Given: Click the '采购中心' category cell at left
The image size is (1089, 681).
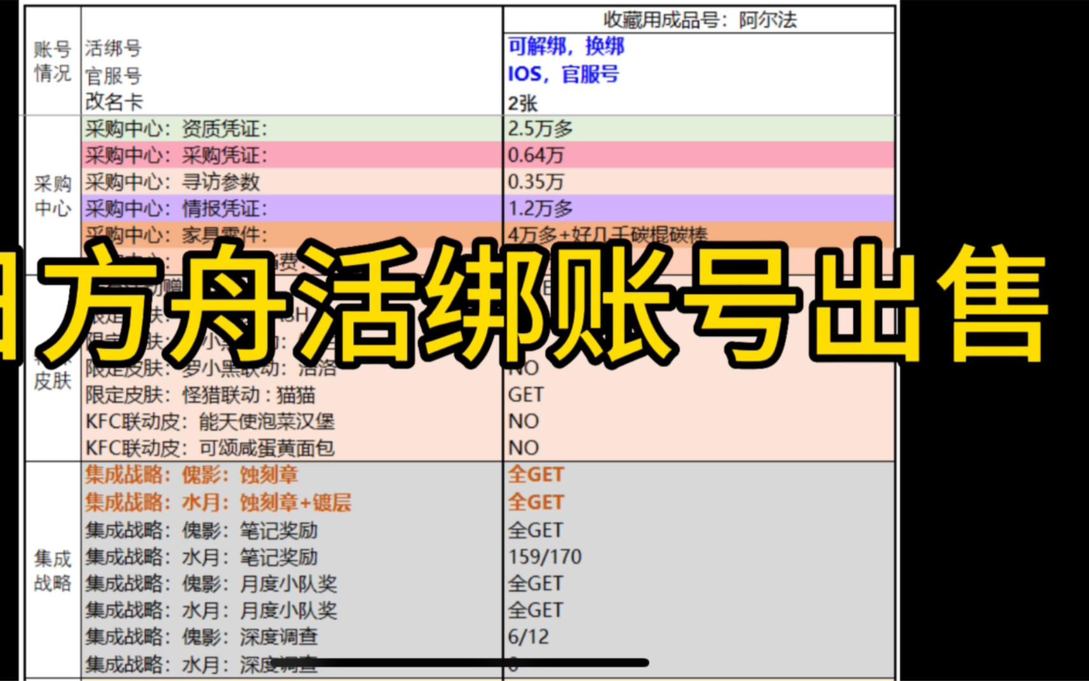Looking at the screenshot, I should pyautogui.click(x=52, y=196).
